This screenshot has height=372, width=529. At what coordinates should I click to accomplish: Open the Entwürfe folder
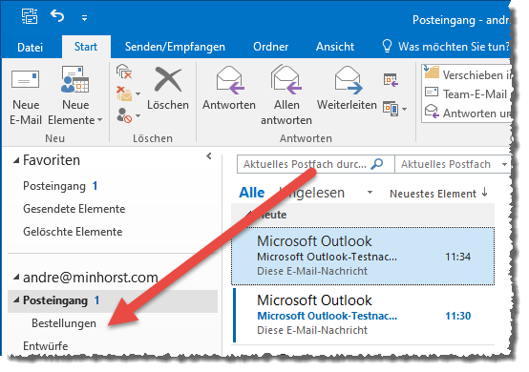(x=46, y=346)
